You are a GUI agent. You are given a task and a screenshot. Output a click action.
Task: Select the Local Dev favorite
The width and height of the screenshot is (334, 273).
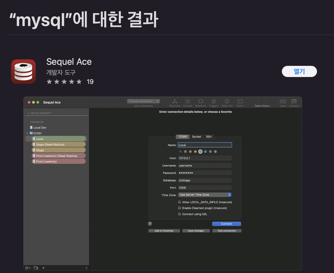point(38,127)
